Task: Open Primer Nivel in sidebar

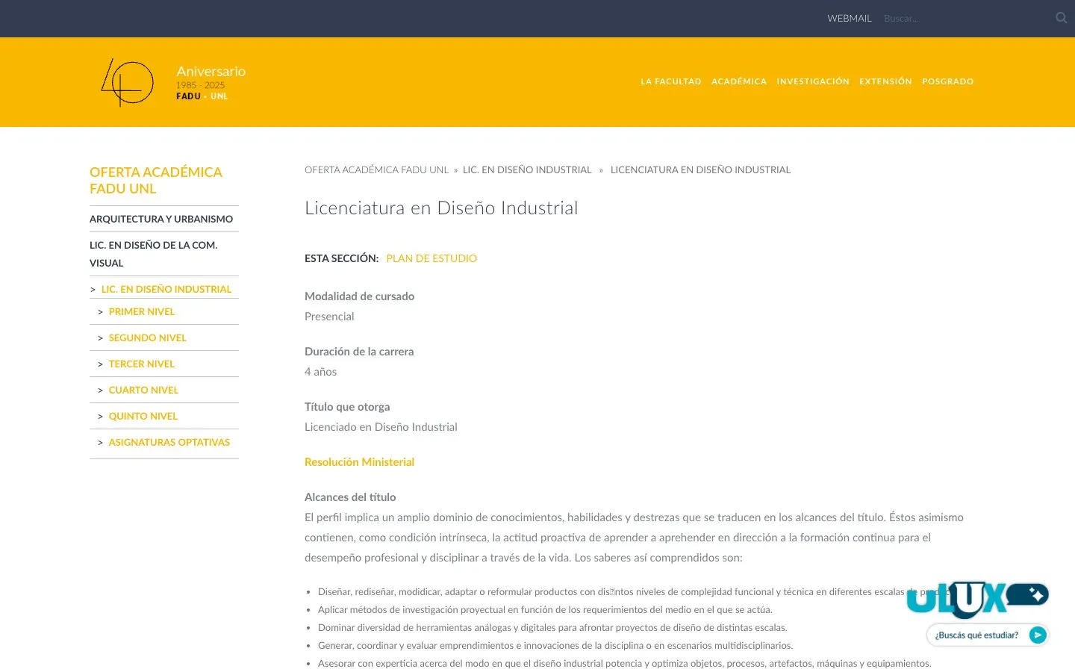Action: (x=142, y=311)
